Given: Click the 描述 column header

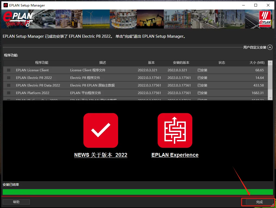Looking at the screenshot, I should [x=103, y=63].
